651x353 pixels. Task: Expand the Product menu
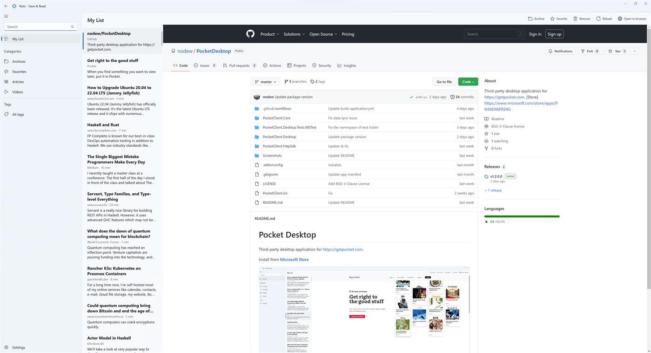click(x=269, y=34)
